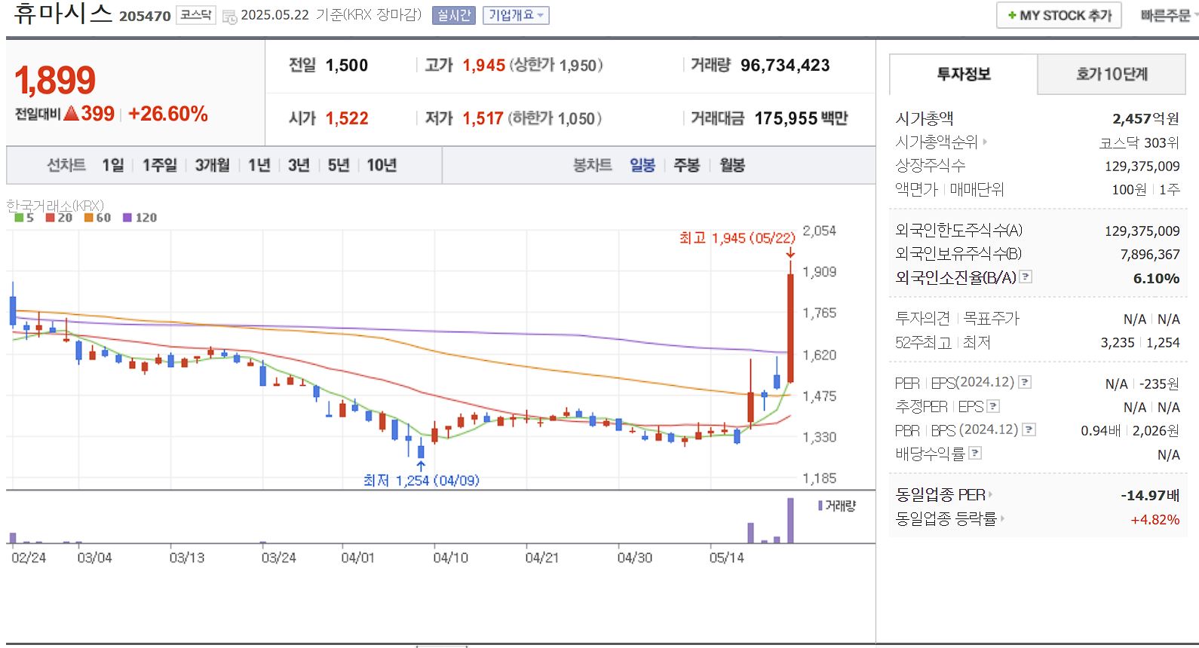The image size is (1199, 648).
Task: Click the -14.97배 industry PER value
Action: (x=1150, y=495)
